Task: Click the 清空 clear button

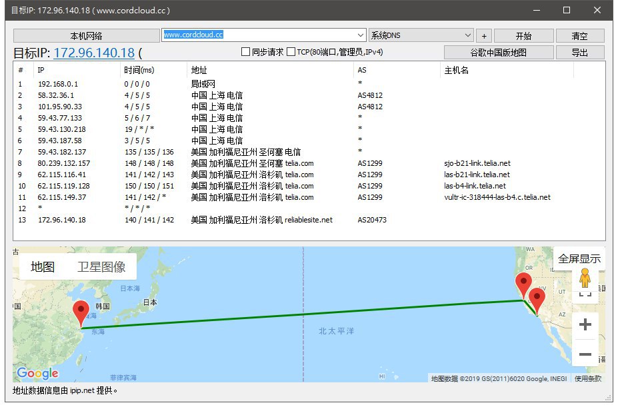Action: coord(579,36)
